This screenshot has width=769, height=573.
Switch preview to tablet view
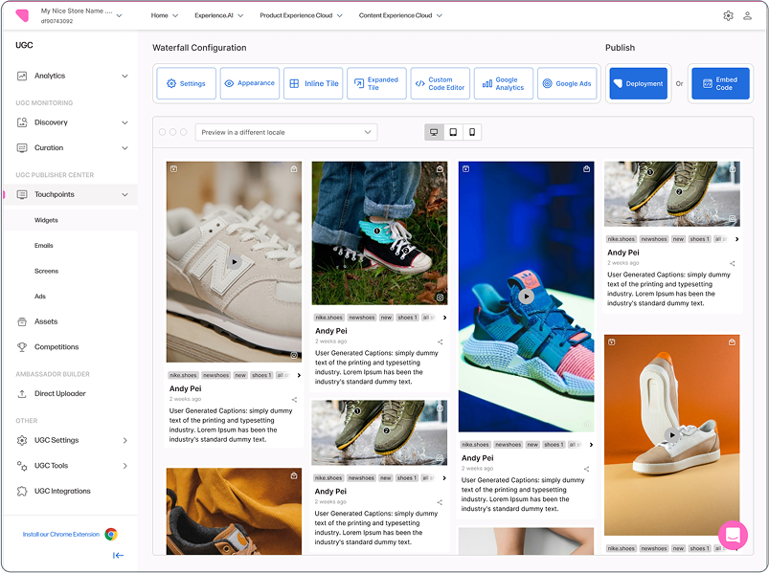(x=453, y=132)
